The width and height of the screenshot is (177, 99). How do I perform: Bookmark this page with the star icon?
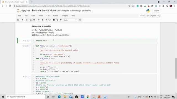pos(133,6)
